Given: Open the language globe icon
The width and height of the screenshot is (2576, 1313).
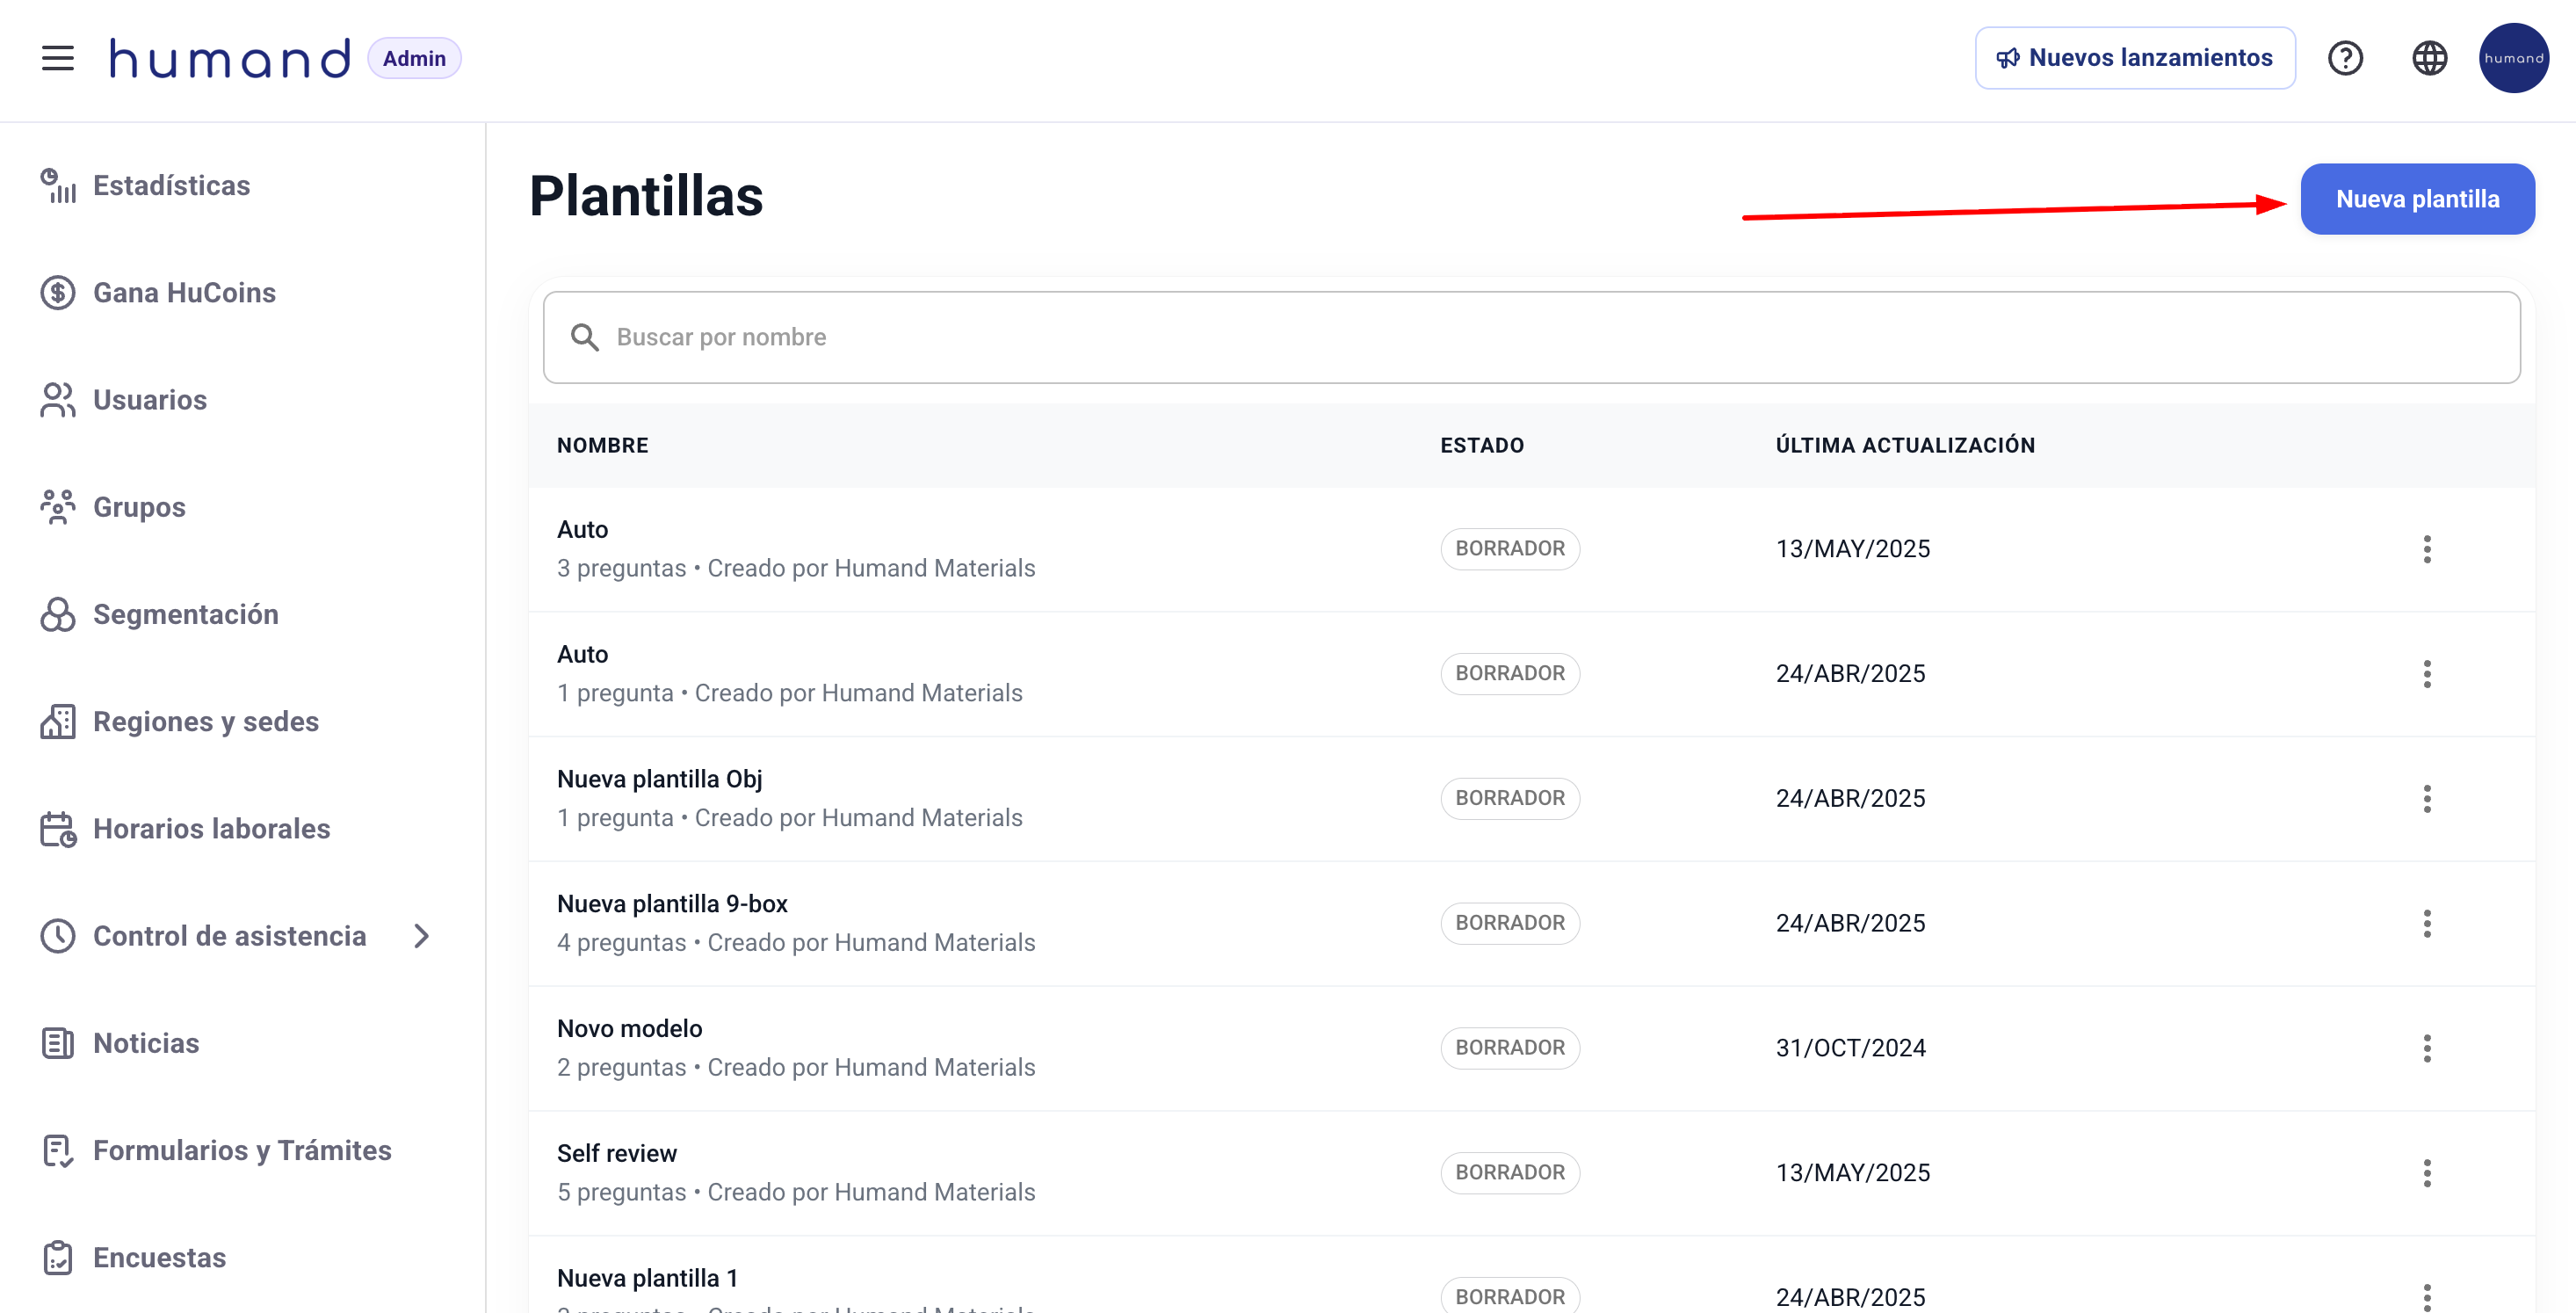Looking at the screenshot, I should [x=2429, y=58].
